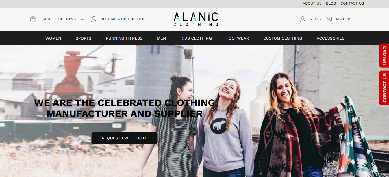The width and height of the screenshot is (389, 177).
Task: Open Kids Clothing category
Action: point(196,38)
